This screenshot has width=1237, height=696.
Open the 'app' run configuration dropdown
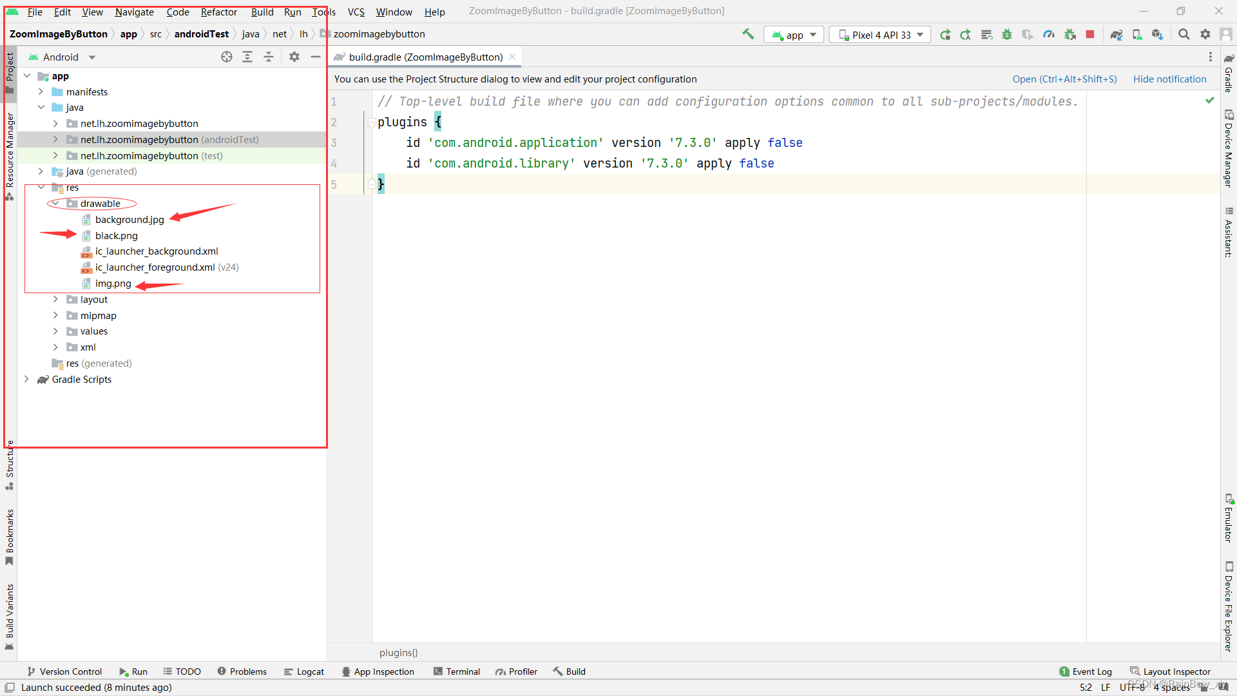point(793,34)
